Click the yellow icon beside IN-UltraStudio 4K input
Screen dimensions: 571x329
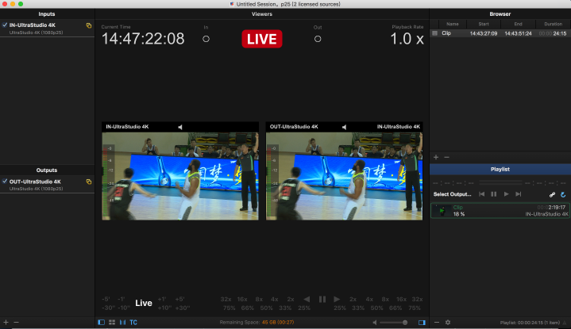88,26
